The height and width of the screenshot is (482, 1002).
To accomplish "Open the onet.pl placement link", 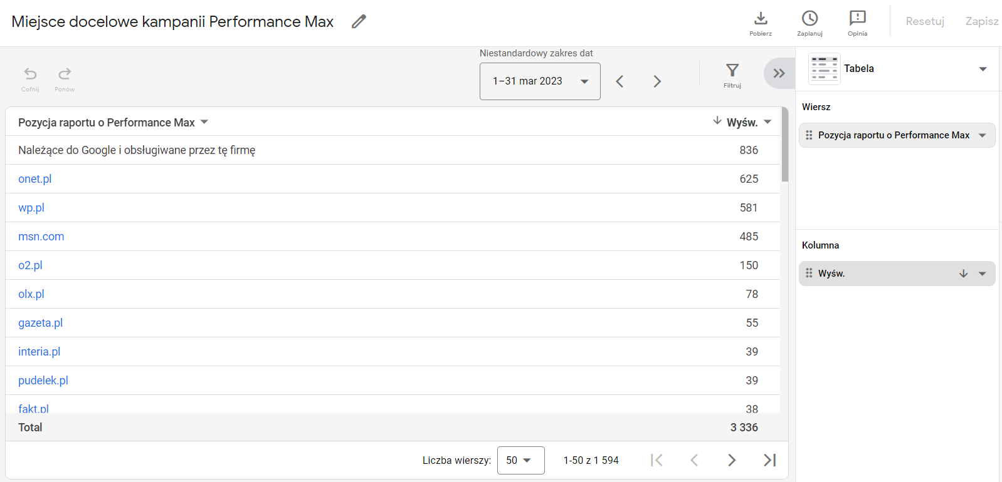I will point(35,179).
